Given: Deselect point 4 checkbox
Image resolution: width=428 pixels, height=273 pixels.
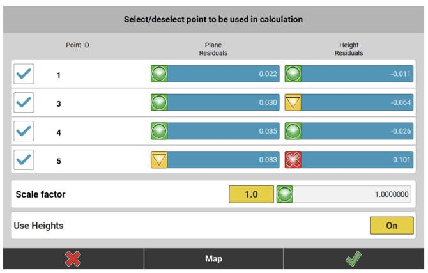Looking at the screenshot, I should click(x=24, y=131).
